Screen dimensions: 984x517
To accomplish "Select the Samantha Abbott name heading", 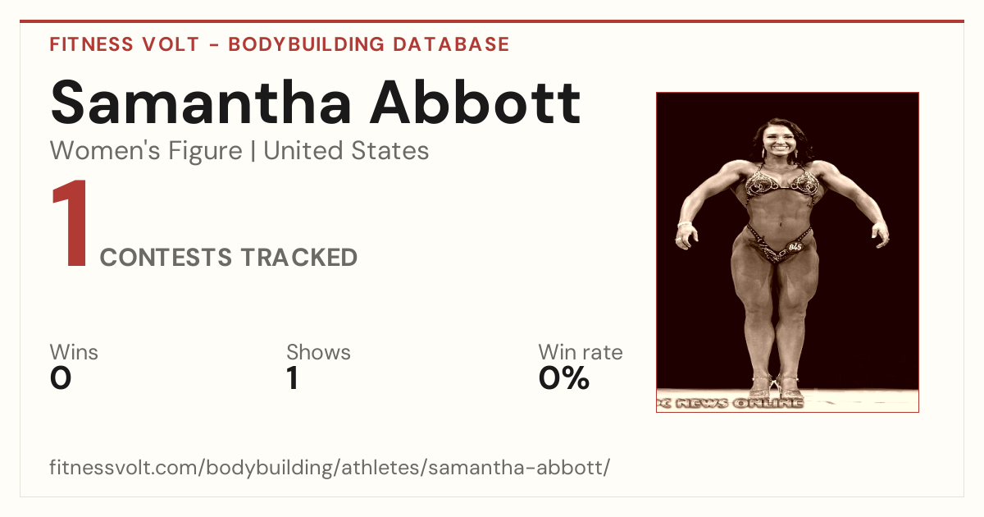I will [316, 102].
